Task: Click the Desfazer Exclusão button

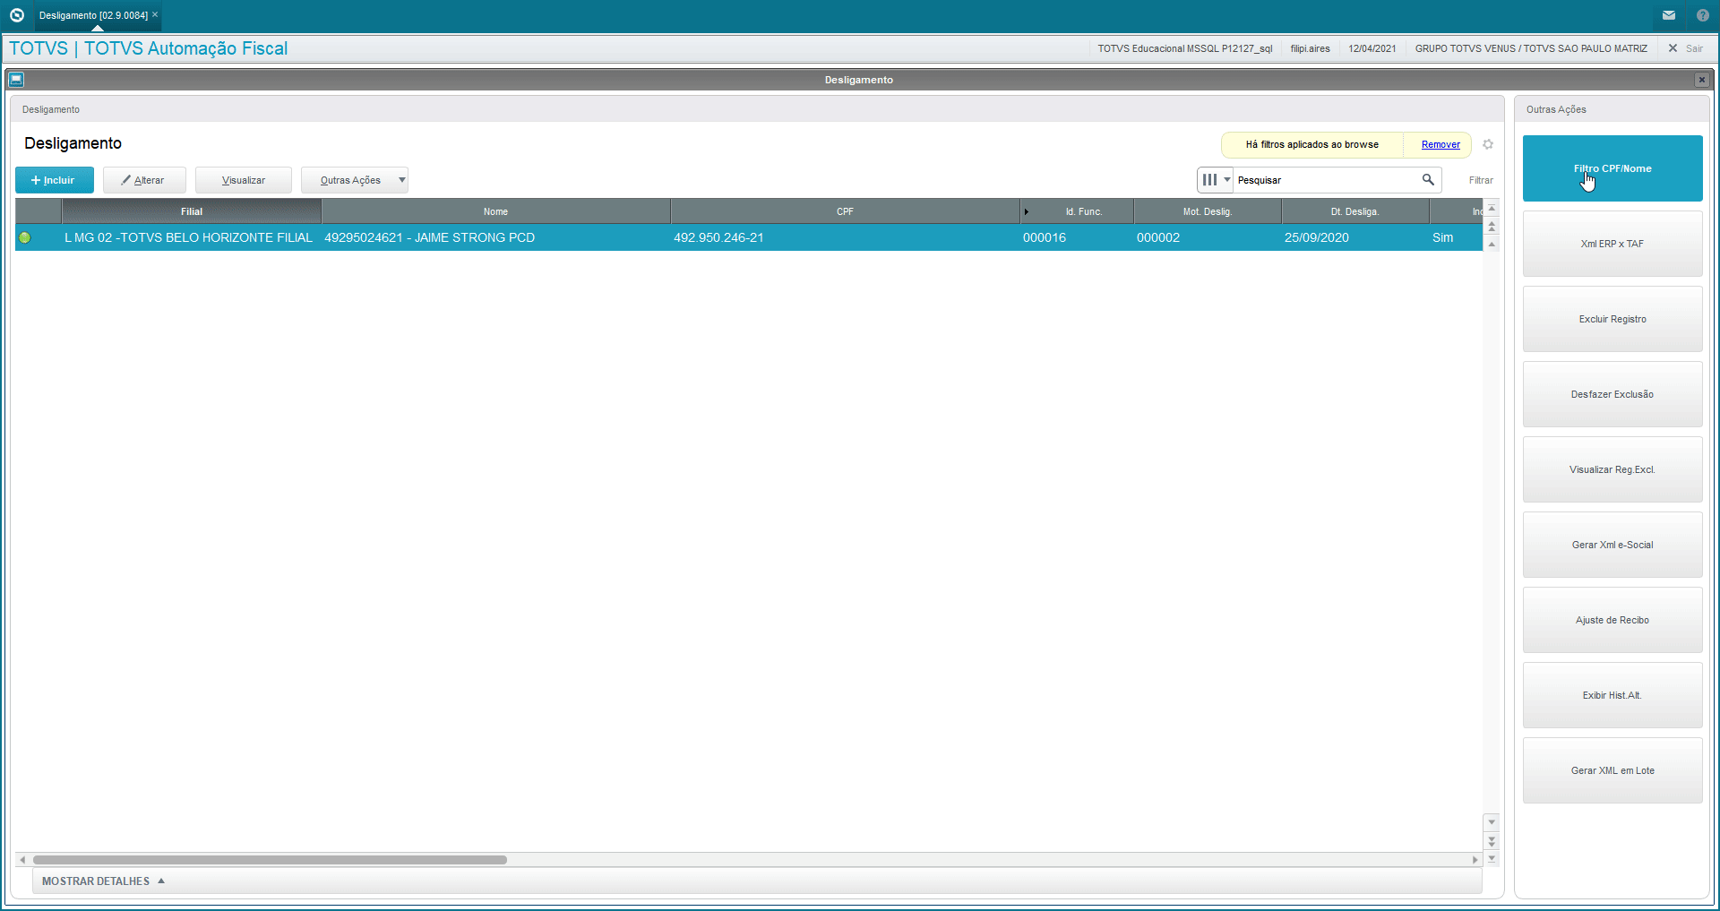Action: point(1612,394)
